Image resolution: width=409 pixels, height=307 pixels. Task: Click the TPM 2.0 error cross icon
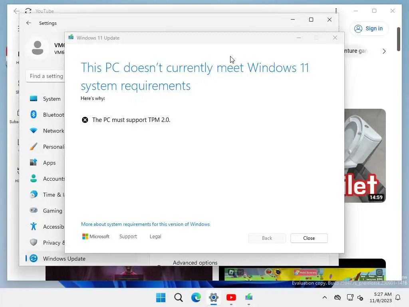point(85,120)
